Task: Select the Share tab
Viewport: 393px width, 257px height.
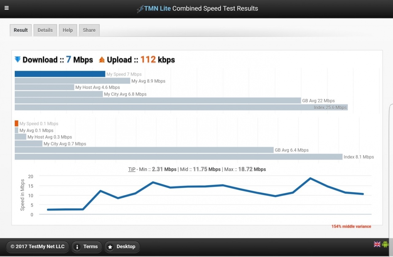Action: [x=89, y=30]
